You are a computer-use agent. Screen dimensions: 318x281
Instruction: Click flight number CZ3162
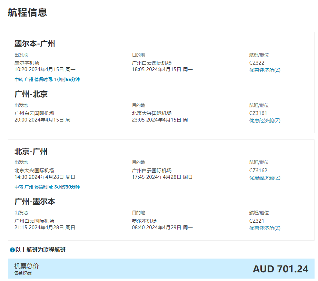258,171
